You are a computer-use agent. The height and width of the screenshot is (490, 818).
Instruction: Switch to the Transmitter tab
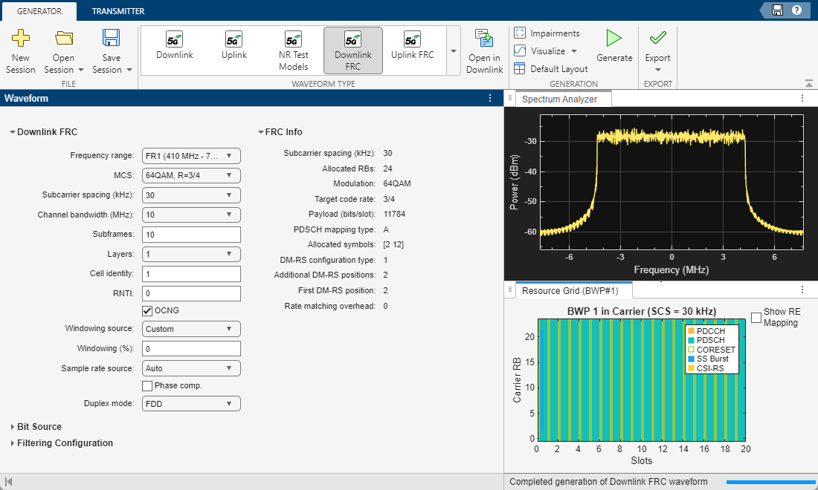[x=118, y=11]
